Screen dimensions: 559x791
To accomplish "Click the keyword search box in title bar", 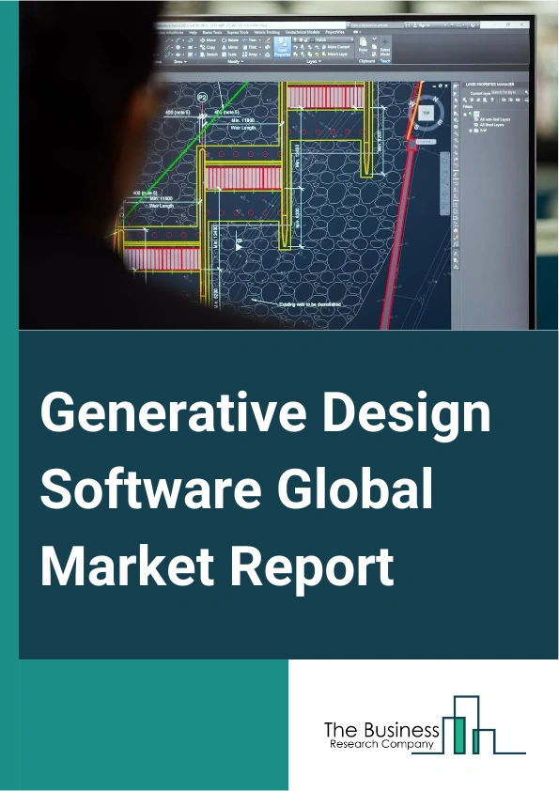I will [x=377, y=25].
